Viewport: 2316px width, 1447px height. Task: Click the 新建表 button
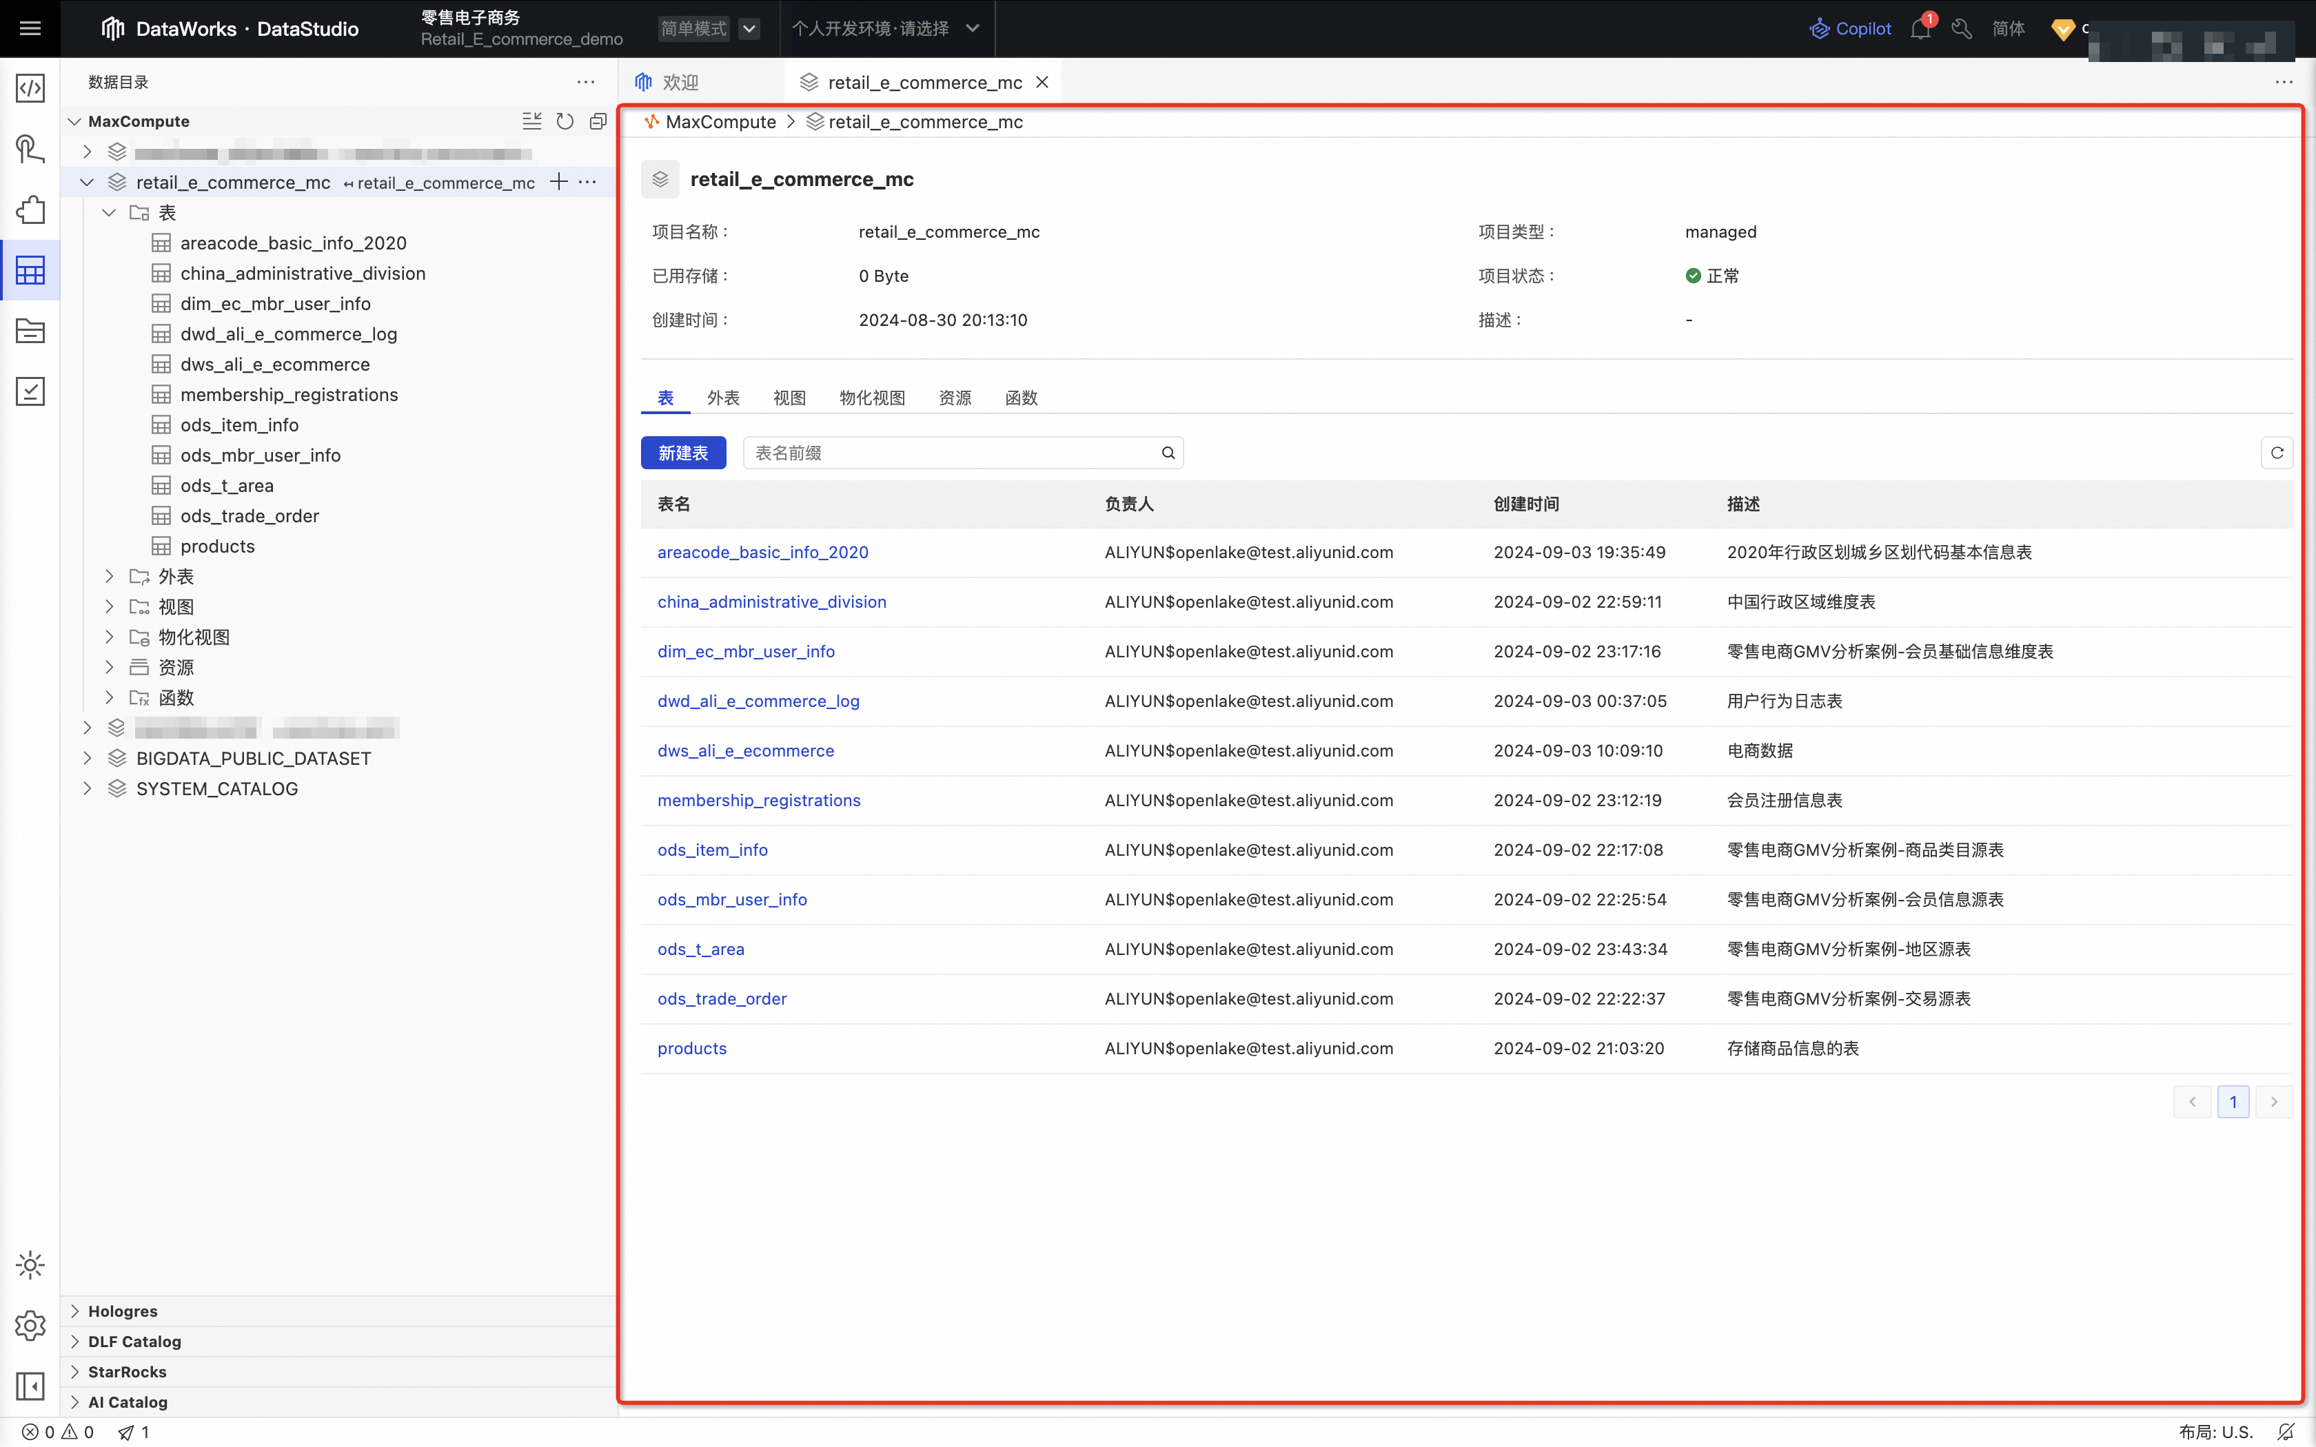pos(683,453)
